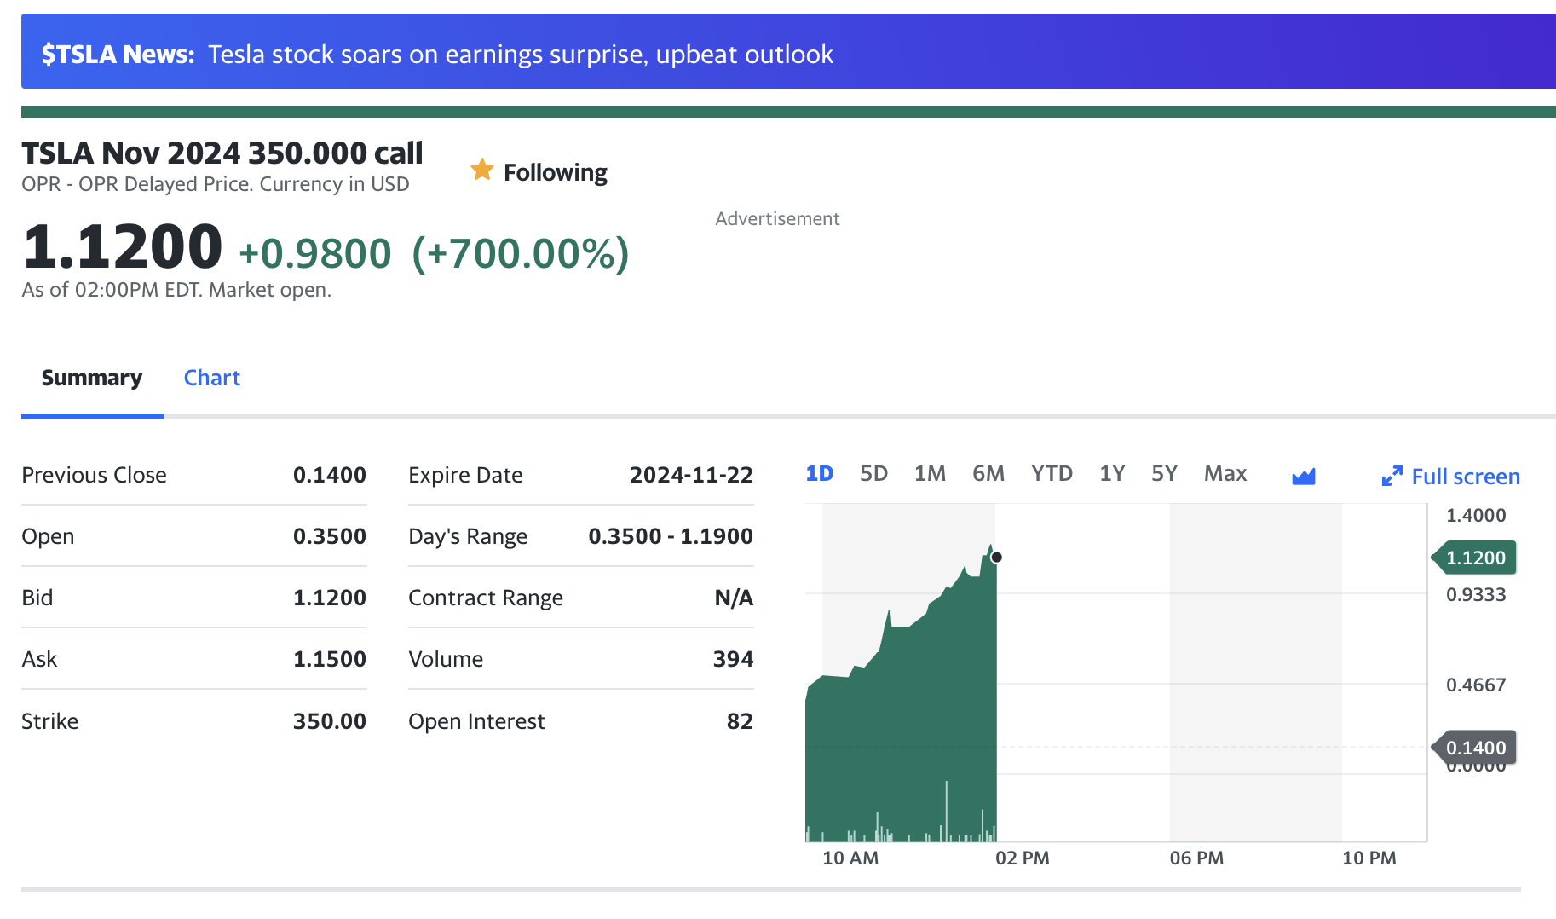Click the 0.1400 previous close chart tag
Image resolution: width=1556 pixels, height=919 pixels.
click(1475, 748)
